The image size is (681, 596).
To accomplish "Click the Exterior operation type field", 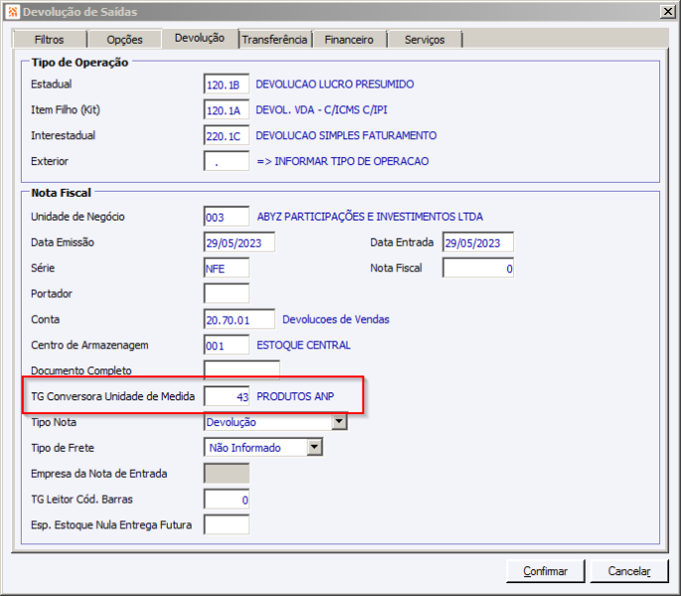I will tap(226, 161).
